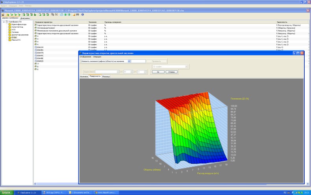This screenshot has height=195, width=311.
Task: Switch to the Матрица tab
Action: click(x=106, y=77)
